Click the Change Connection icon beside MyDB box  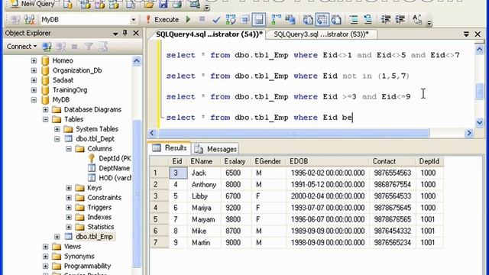click(30, 20)
